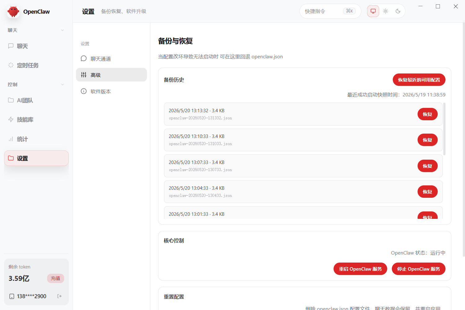This screenshot has height=310, width=465.
Task: Minimize the OpenClaw window
Action: tap(420, 6)
